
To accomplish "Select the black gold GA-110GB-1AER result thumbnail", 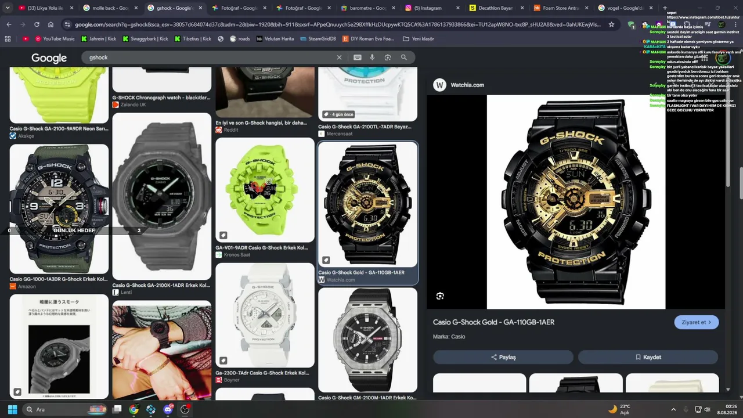I will coord(367,204).
